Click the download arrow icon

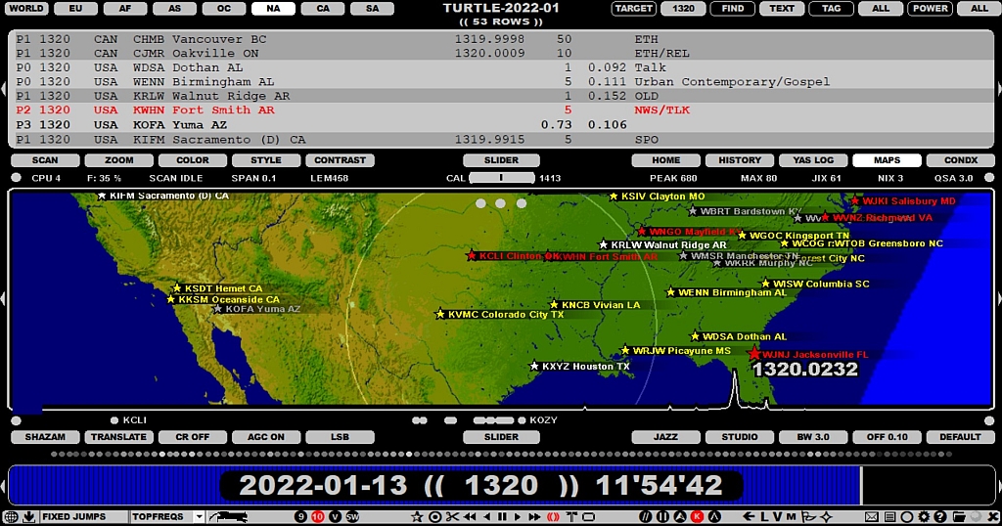click(28, 516)
